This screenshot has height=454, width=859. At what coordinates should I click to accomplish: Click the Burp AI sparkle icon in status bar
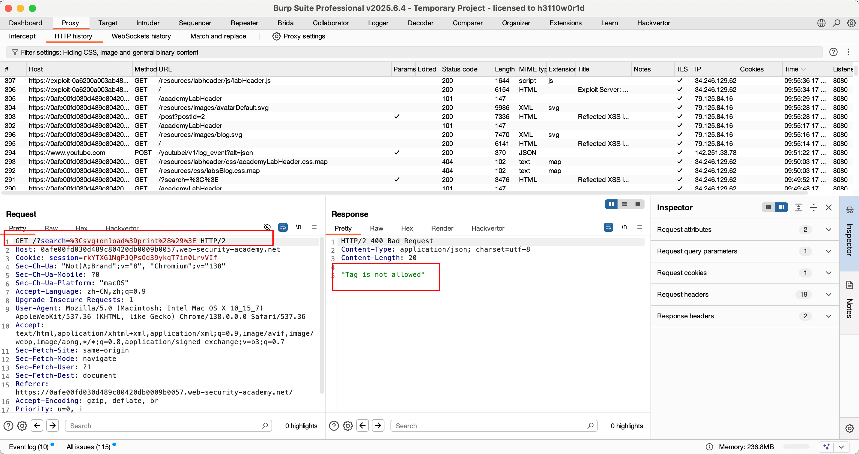[x=826, y=447]
